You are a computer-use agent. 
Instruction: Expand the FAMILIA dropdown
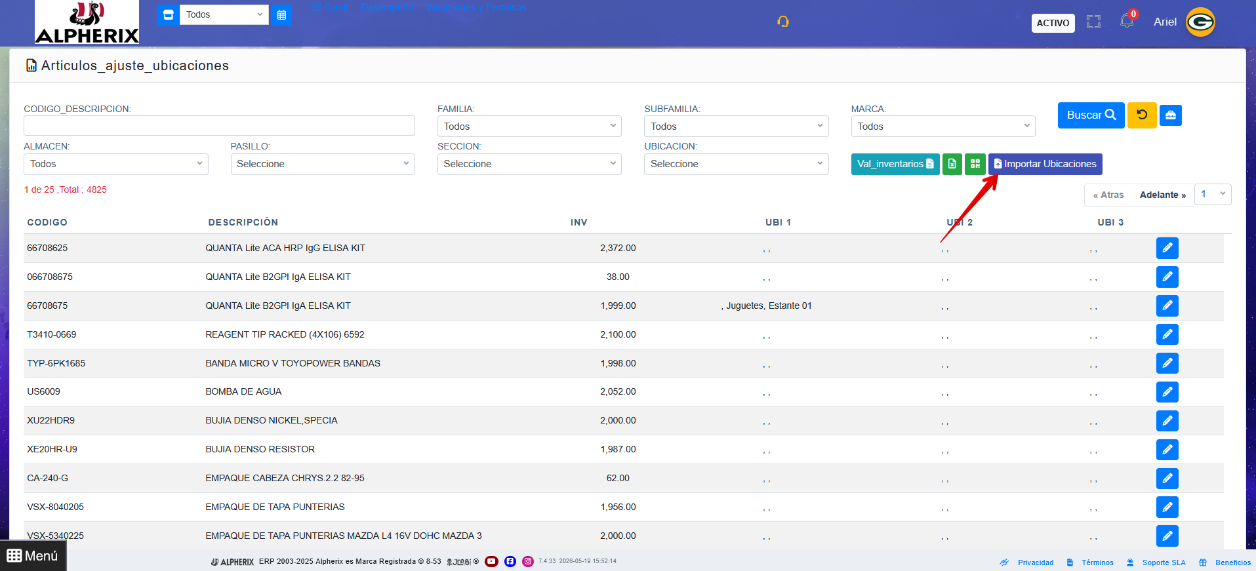point(529,127)
